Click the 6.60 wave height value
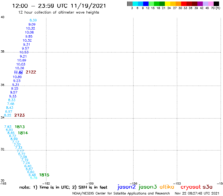 click(31, 172)
